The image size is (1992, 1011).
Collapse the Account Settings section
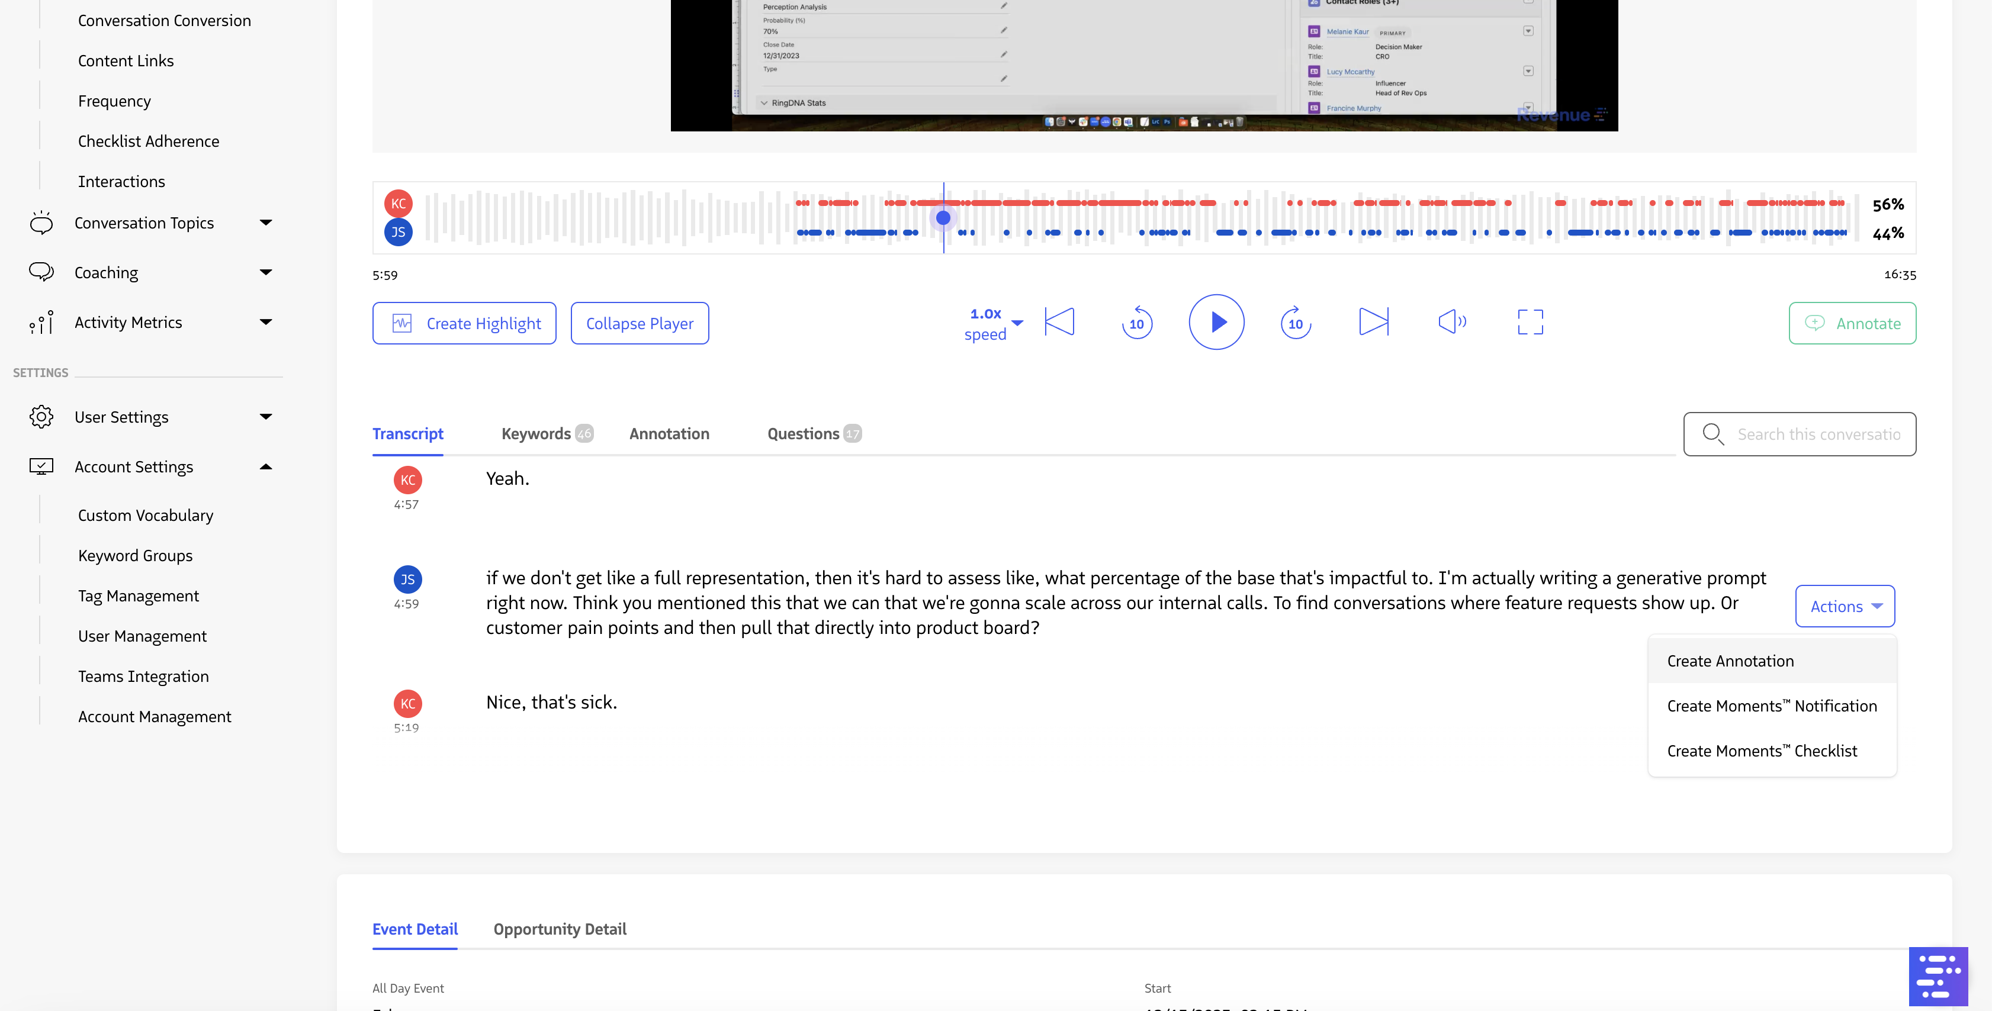(x=267, y=467)
